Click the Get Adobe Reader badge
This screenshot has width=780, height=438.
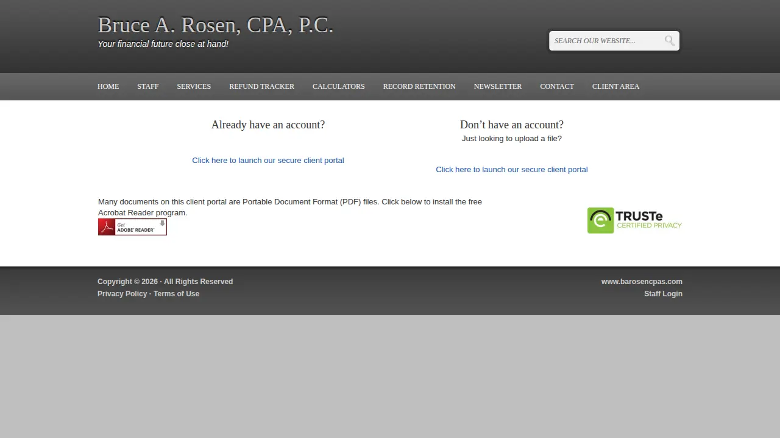pos(132,227)
